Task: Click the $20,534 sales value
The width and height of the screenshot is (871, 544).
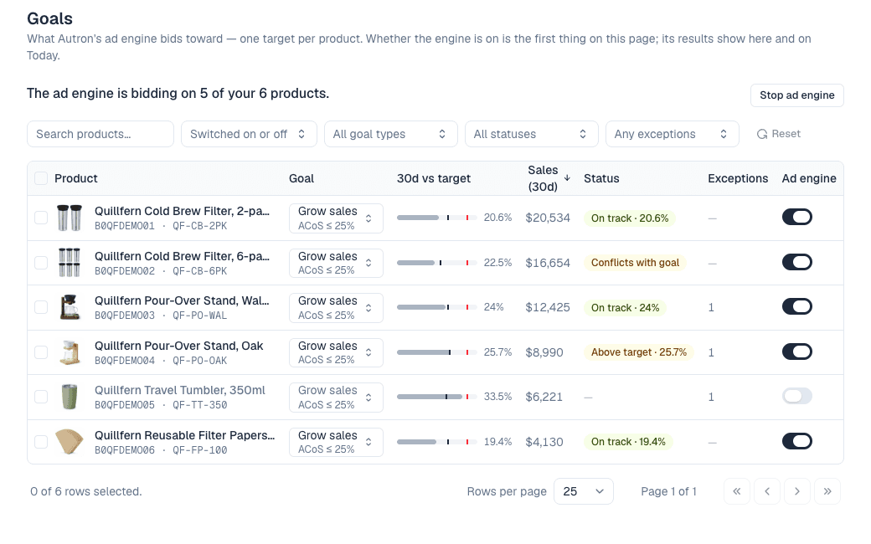Action: click(548, 218)
